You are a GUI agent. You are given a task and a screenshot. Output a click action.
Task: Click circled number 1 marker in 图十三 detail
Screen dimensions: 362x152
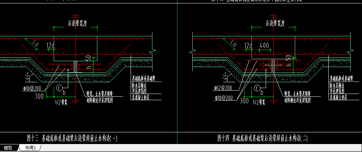pos(59,88)
